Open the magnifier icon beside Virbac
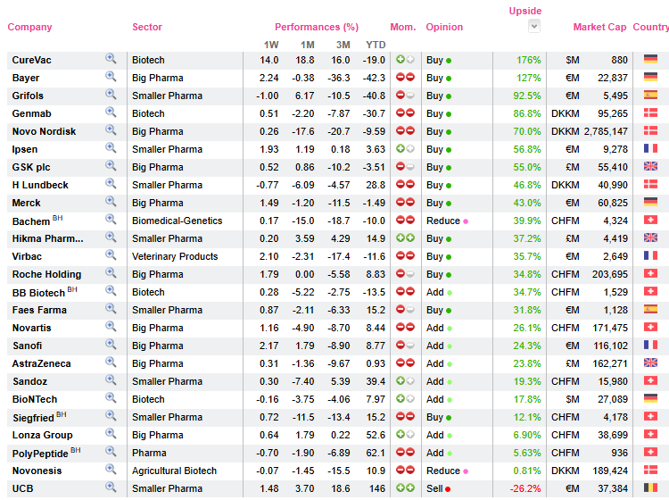 point(111,254)
